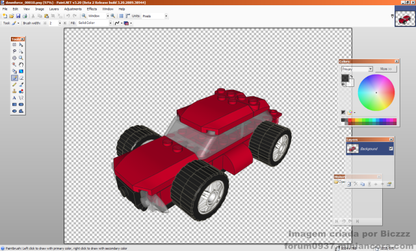The image size is (416, 251).
Task: Click the Paste toolbar icon
Action: coord(46,16)
